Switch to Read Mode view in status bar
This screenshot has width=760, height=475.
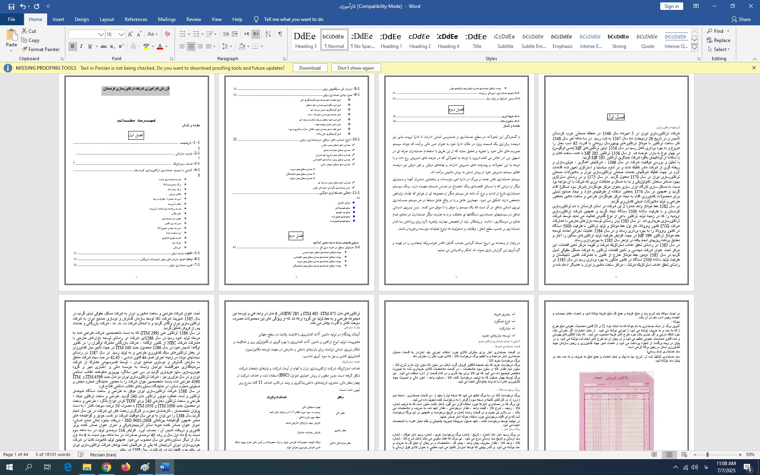pyautogui.click(x=654, y=455)
